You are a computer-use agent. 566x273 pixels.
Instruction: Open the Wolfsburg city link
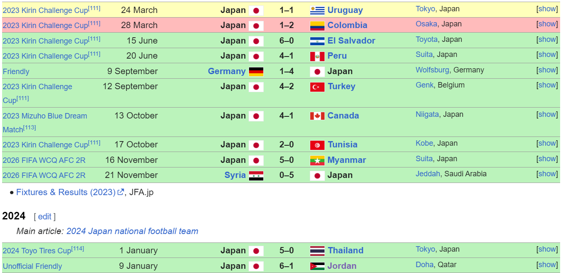[x=432, y=70]
